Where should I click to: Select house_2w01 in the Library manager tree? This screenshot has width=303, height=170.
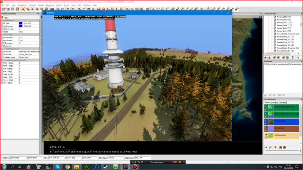(284, 22)
